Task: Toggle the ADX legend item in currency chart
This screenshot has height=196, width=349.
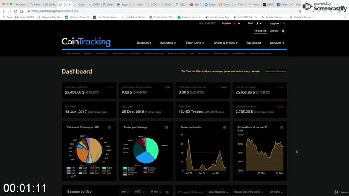Action: point(83,168)
